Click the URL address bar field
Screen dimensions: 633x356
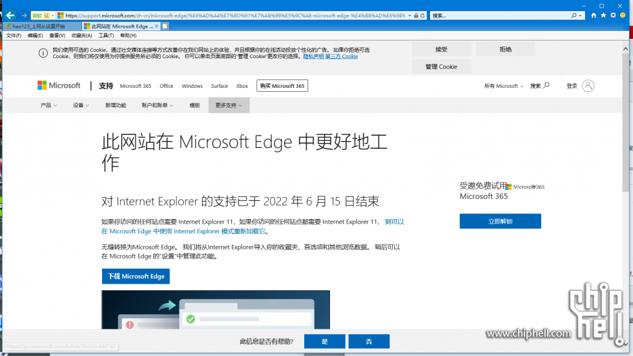coord(235,16)
